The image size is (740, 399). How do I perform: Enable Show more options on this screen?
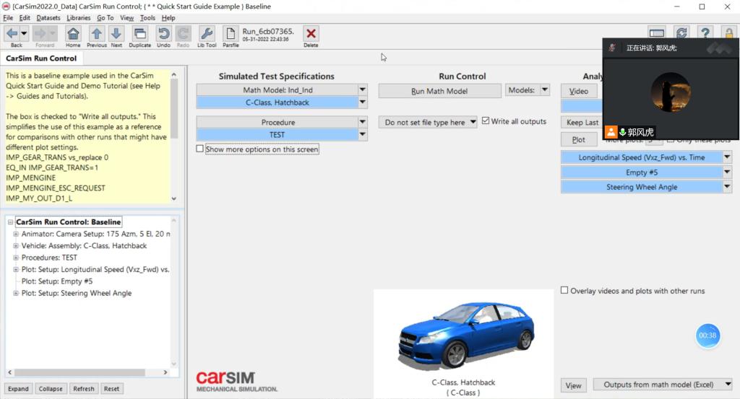pyautogui.click(x=200, y=149)
